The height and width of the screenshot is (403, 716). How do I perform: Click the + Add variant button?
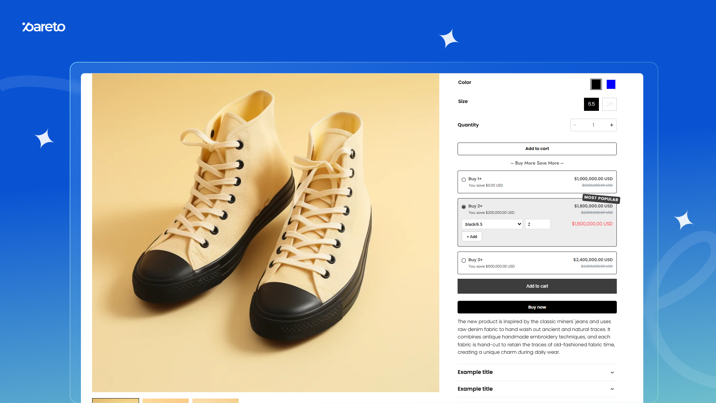(472, 237)
